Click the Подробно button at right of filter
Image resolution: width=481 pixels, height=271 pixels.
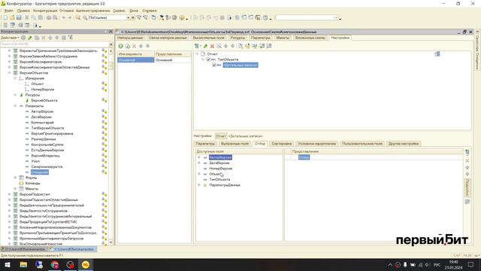[467, 187]
